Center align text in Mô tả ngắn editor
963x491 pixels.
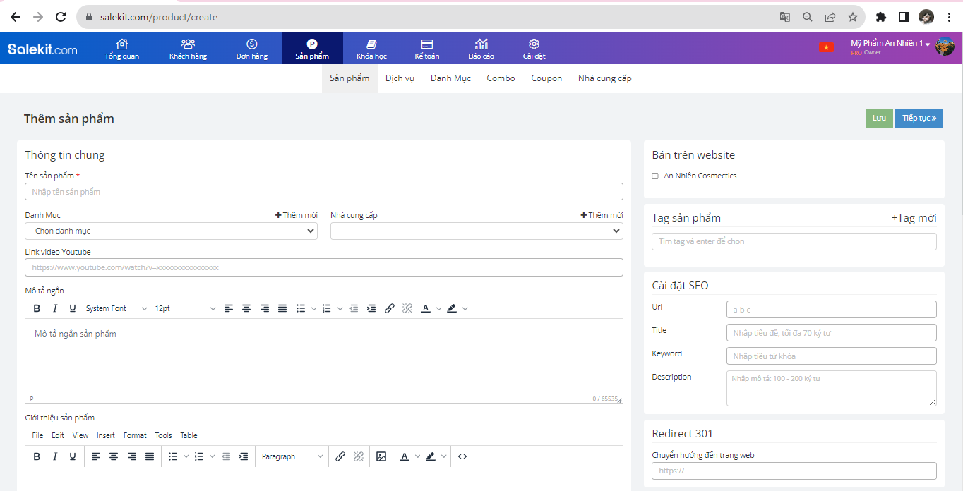coord(246,308)
